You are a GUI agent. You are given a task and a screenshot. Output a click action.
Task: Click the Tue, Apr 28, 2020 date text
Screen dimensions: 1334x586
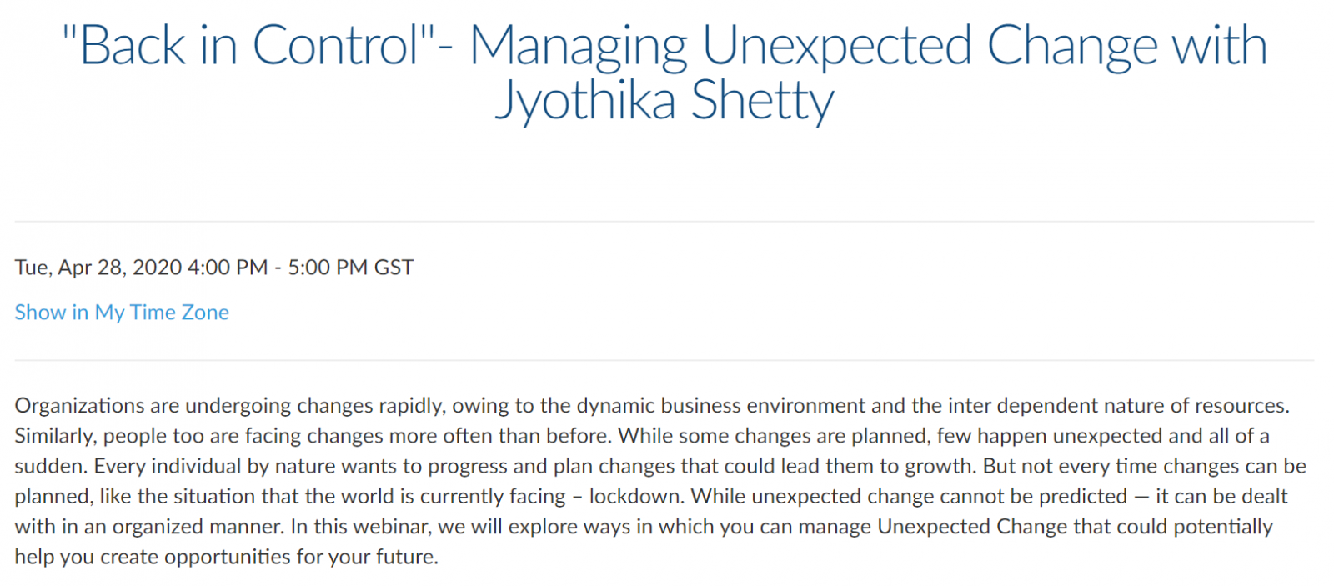pyautogui.click(x=98, y=268)
